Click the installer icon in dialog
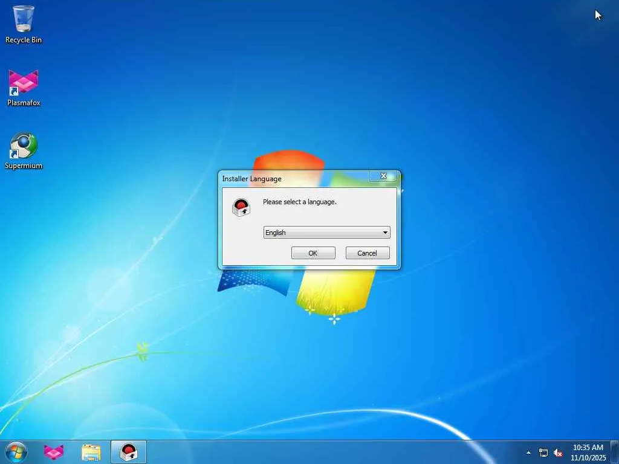Screen dimensions: 619x464 click(241, 207)
